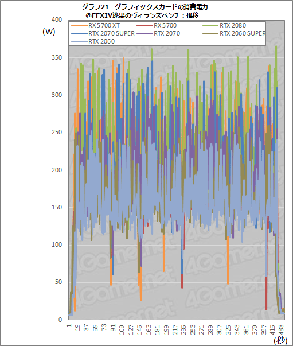
Task: Click the RX 5700 XT orange legend swatch
Action: pyautogui.click(x=79, y=26)
